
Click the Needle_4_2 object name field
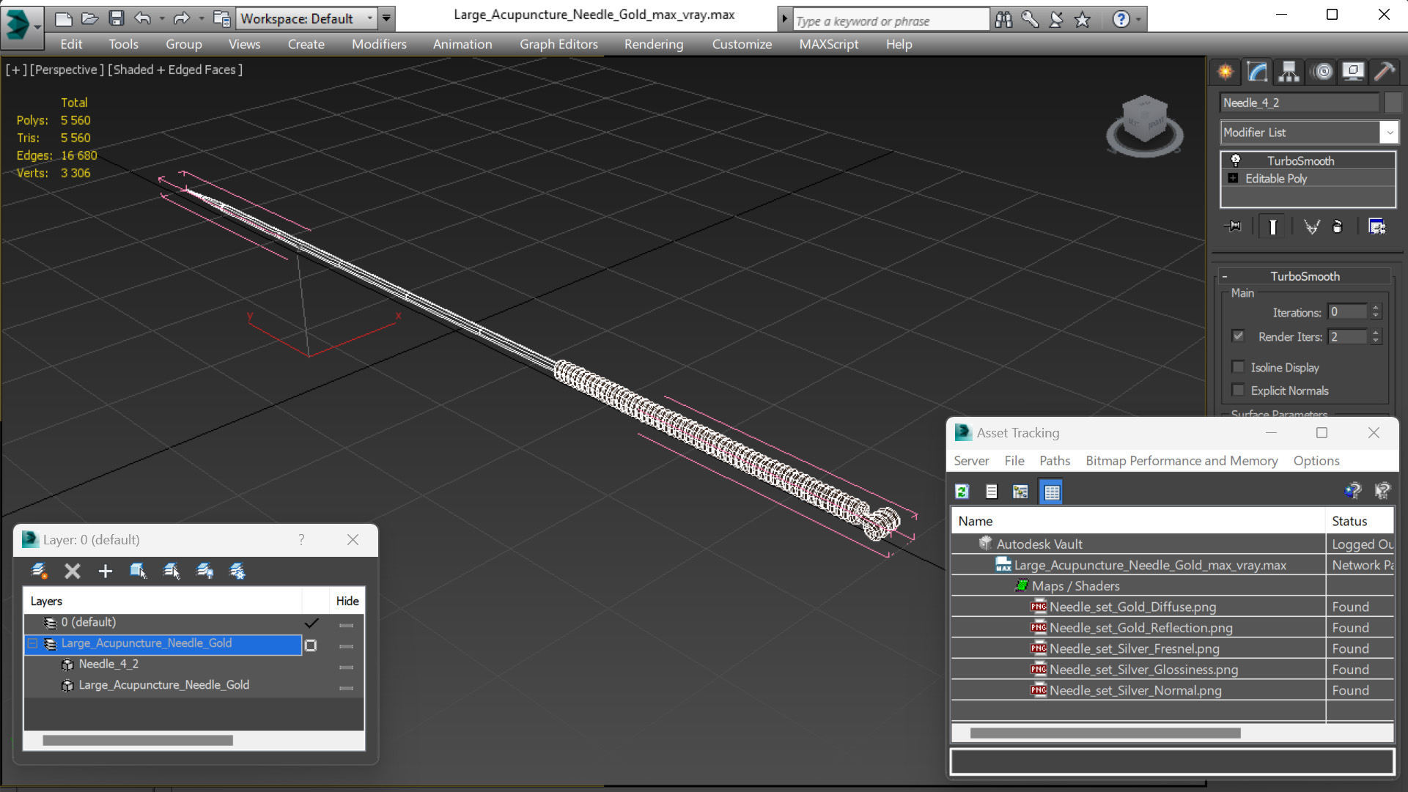click(x=1299, y=103)
